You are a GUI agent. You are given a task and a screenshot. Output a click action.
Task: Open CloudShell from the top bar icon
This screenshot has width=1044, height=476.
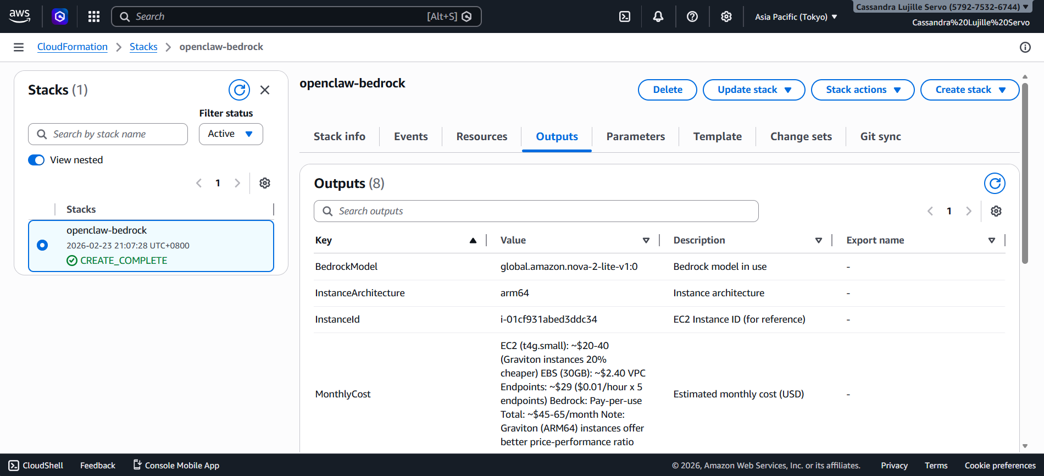[625, 16]
